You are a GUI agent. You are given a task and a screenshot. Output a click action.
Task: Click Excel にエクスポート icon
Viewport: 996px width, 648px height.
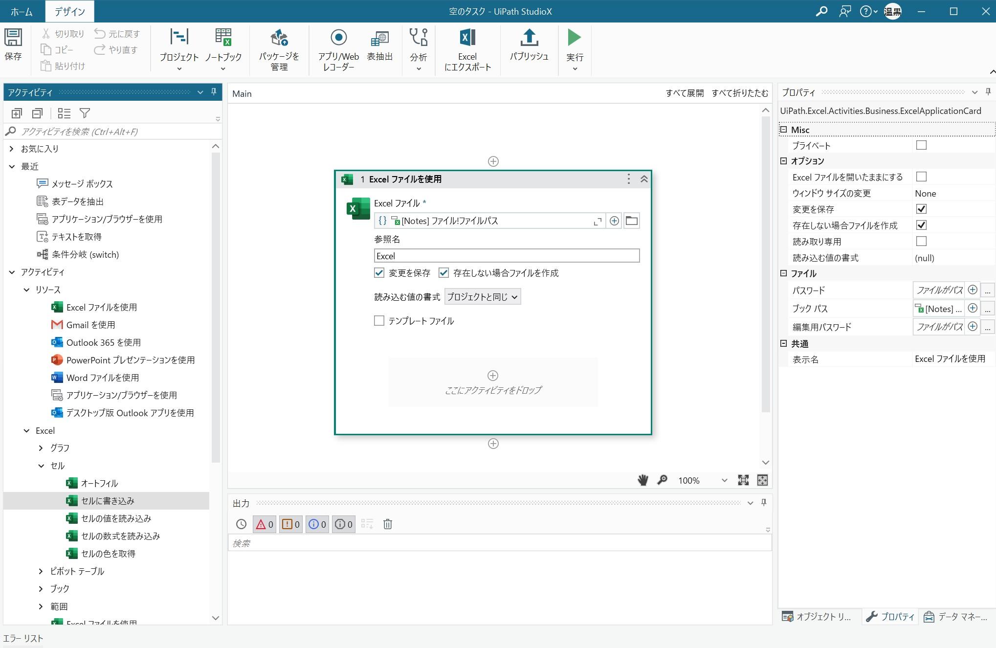coord(467,49)
